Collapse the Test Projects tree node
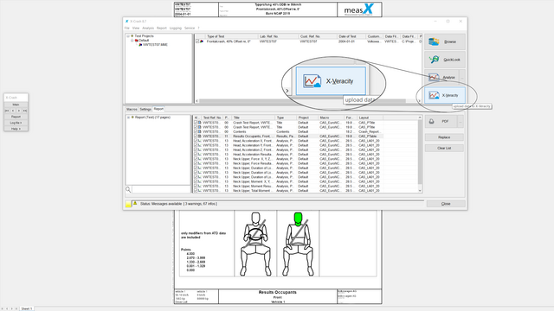Screen dimensions: 554x311 point(128,36)
